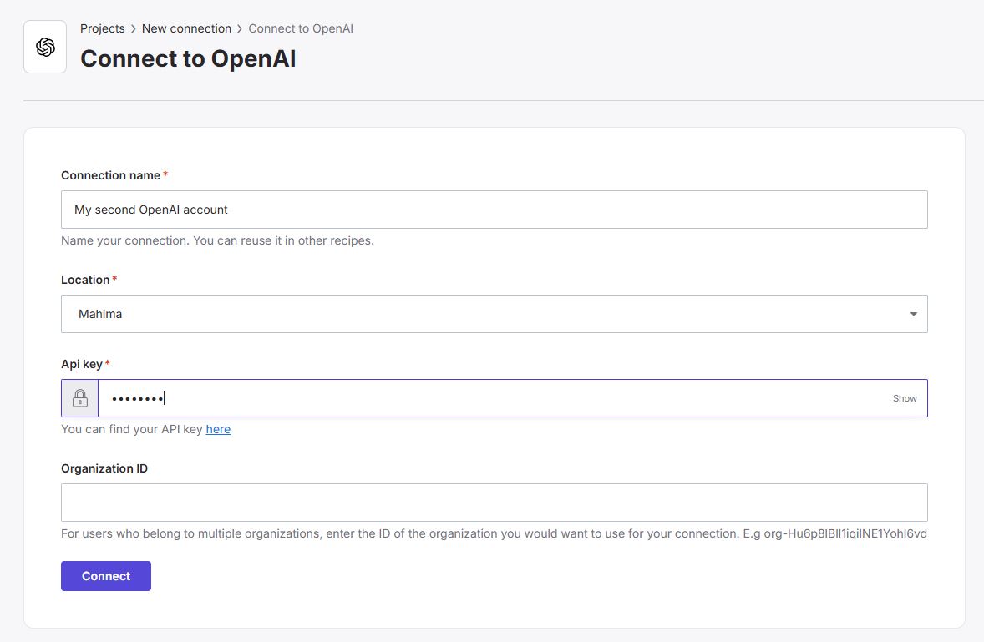Open the Location dropdown arrow
The height and width of the screenshot is (642, 984).
click(x=913, y=314)
